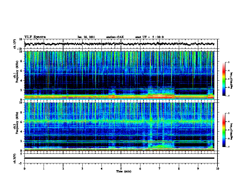The width and height of the screenshot is (245, 189).
Task: Click the "-7" label on the lower colorbar
Action: (x=228, y=147)
